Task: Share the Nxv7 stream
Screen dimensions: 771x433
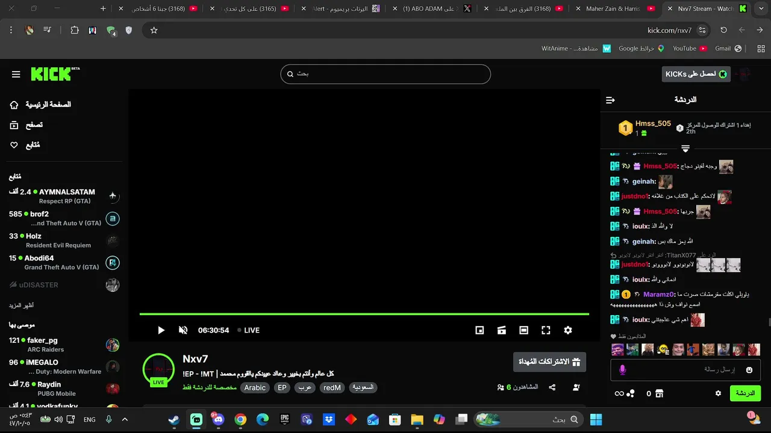Action: [x=552, y=387]
